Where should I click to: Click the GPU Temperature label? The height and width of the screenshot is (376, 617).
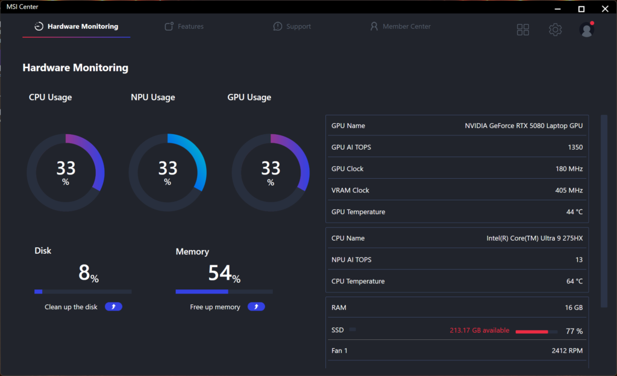pos(358,212)
